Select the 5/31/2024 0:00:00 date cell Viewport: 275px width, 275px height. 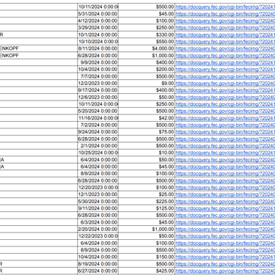coord(98,14)
